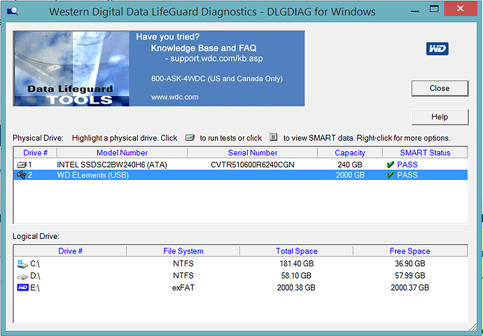Click the 2000 GB capacity cell
483x336 pixels.
[350, 175]
